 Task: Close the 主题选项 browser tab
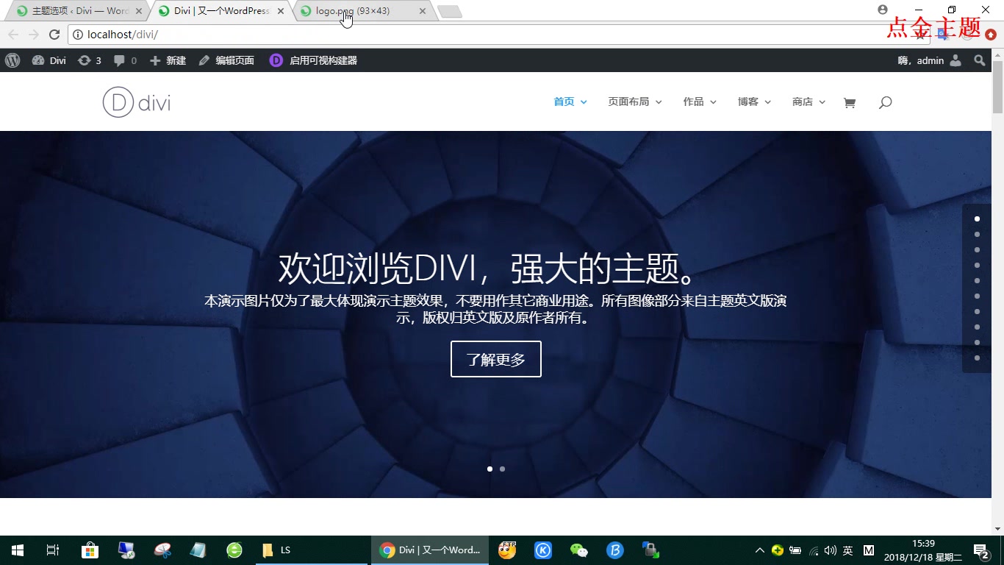(139, 11)
